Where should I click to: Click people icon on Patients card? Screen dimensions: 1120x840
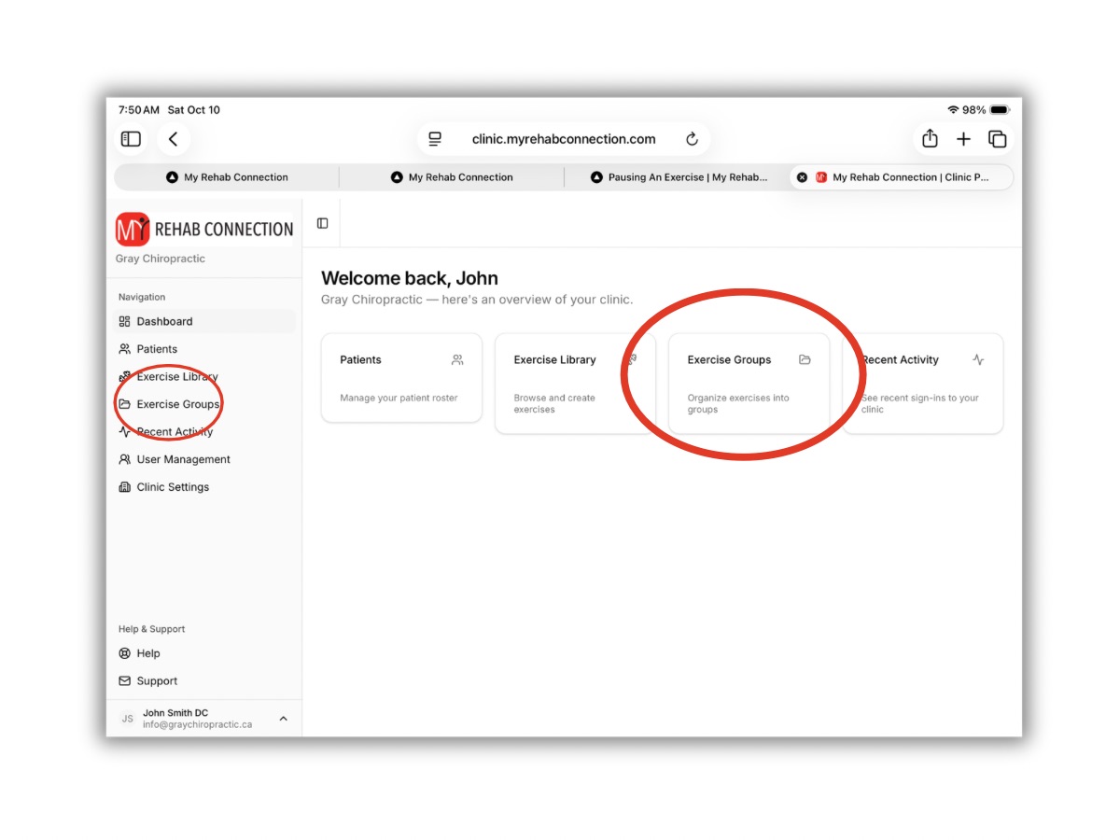[x=457, y=359]
